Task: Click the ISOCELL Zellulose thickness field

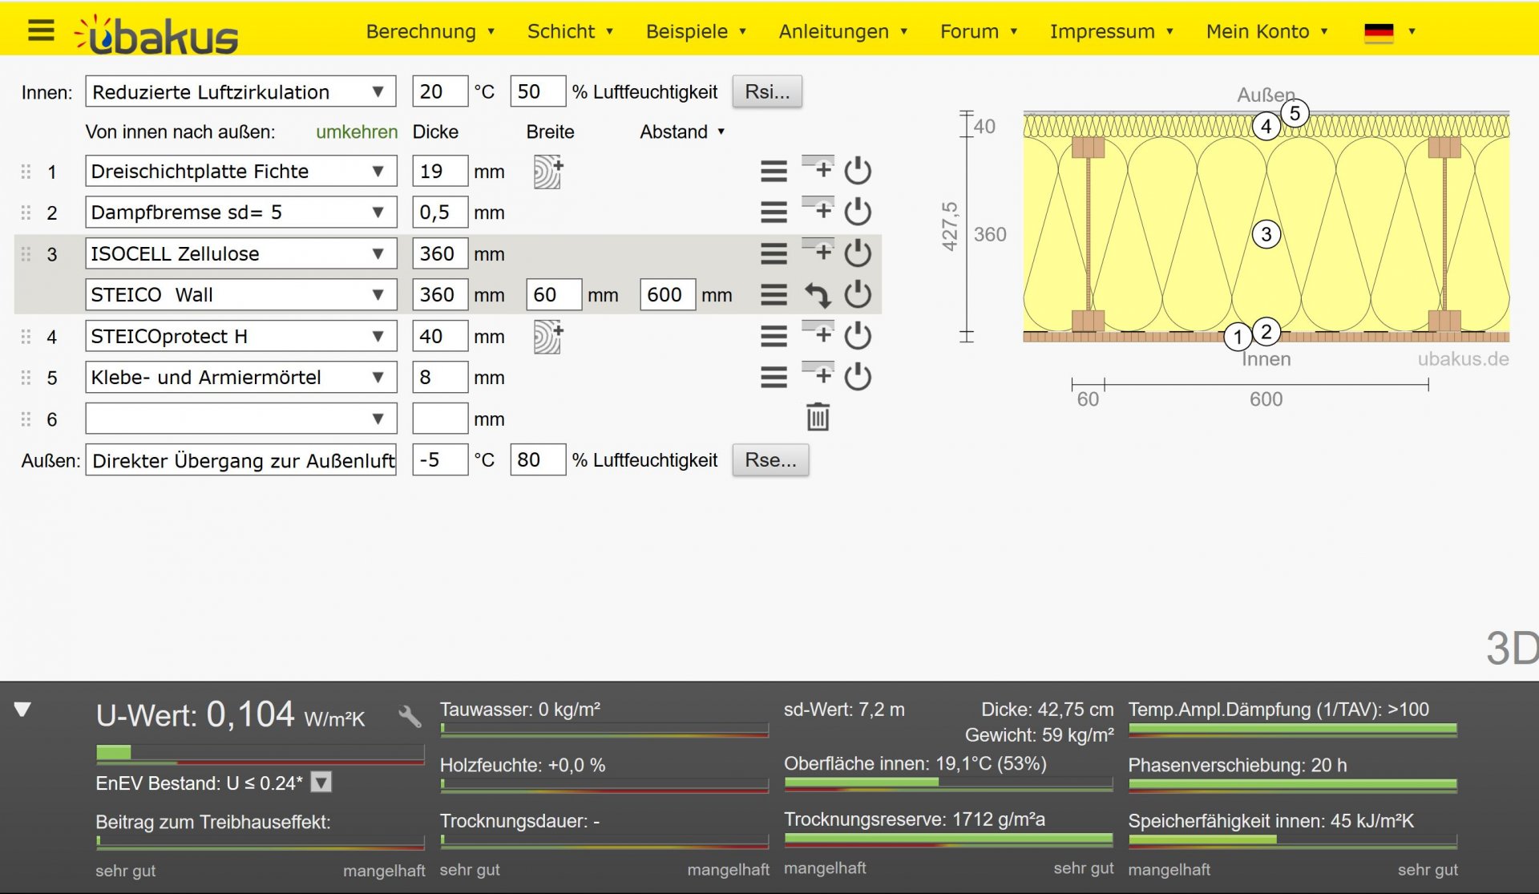Action: click(439, 254)
